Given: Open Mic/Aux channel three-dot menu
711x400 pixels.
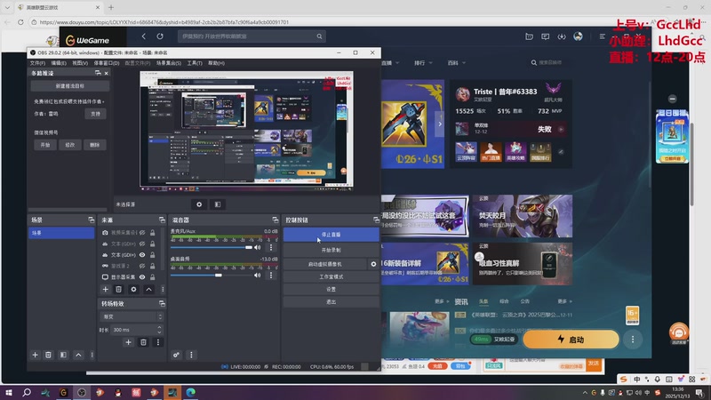Looking at the screenshot, I should pos(271,247).
